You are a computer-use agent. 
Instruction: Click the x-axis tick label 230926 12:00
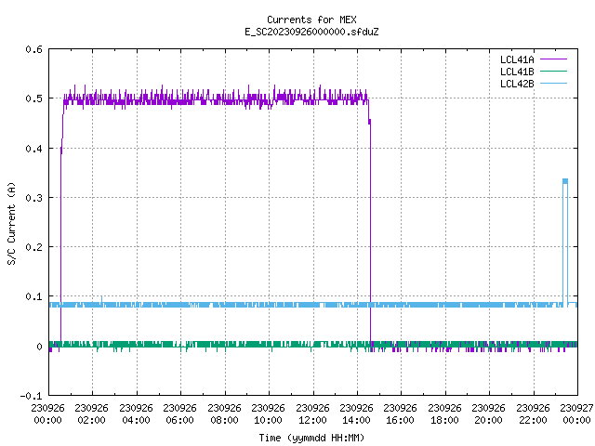(312, 413)
